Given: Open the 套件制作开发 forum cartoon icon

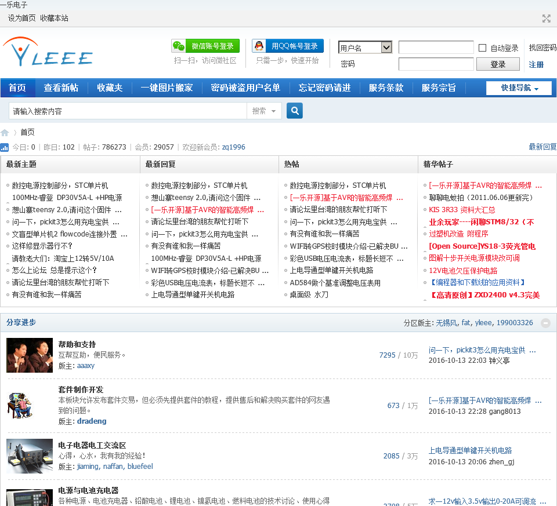Looking at the screenshot, I should click(22, 405).
